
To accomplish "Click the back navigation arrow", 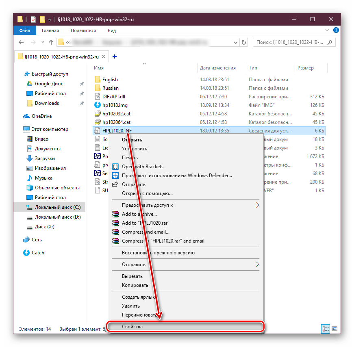I will coord(22,42).
